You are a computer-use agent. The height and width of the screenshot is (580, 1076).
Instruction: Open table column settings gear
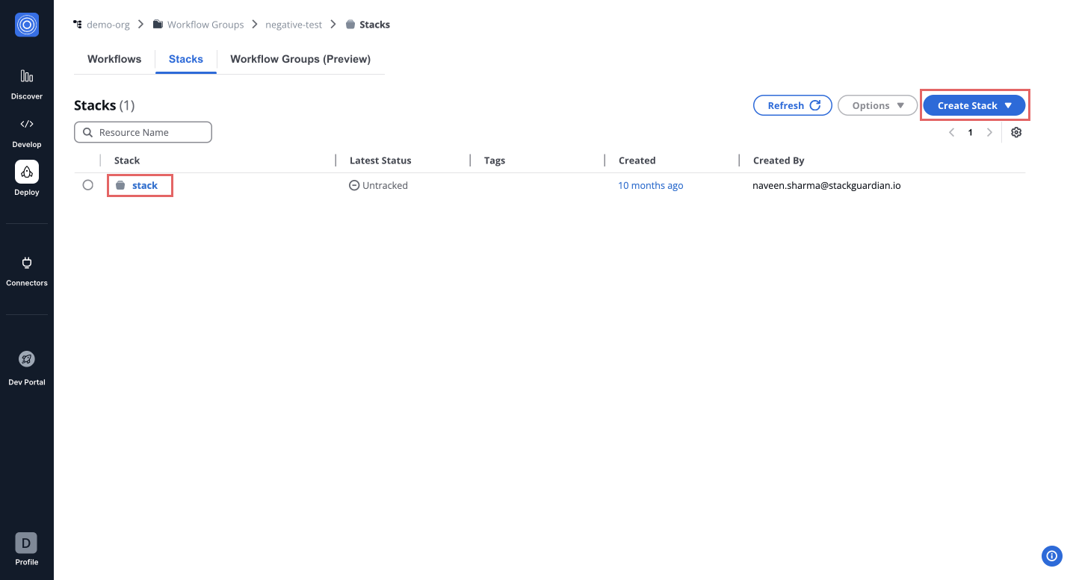coord(1016,132)
